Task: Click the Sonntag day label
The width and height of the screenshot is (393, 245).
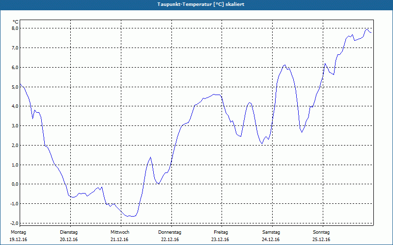Action: pos(321,232)
